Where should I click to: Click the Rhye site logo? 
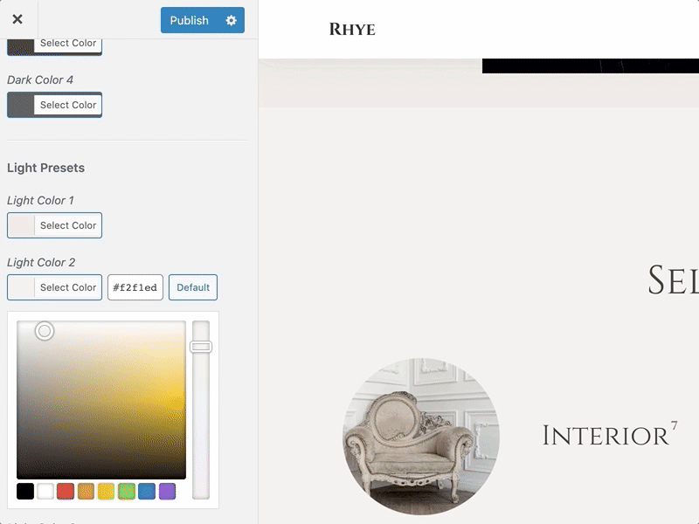(352, 30)
